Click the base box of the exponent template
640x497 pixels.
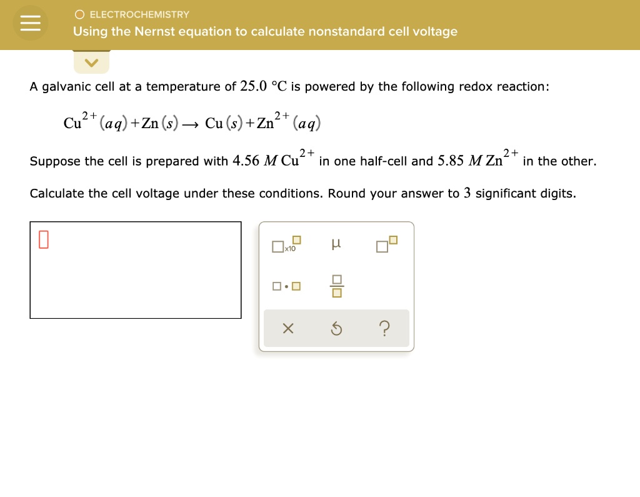pos(381,246)
